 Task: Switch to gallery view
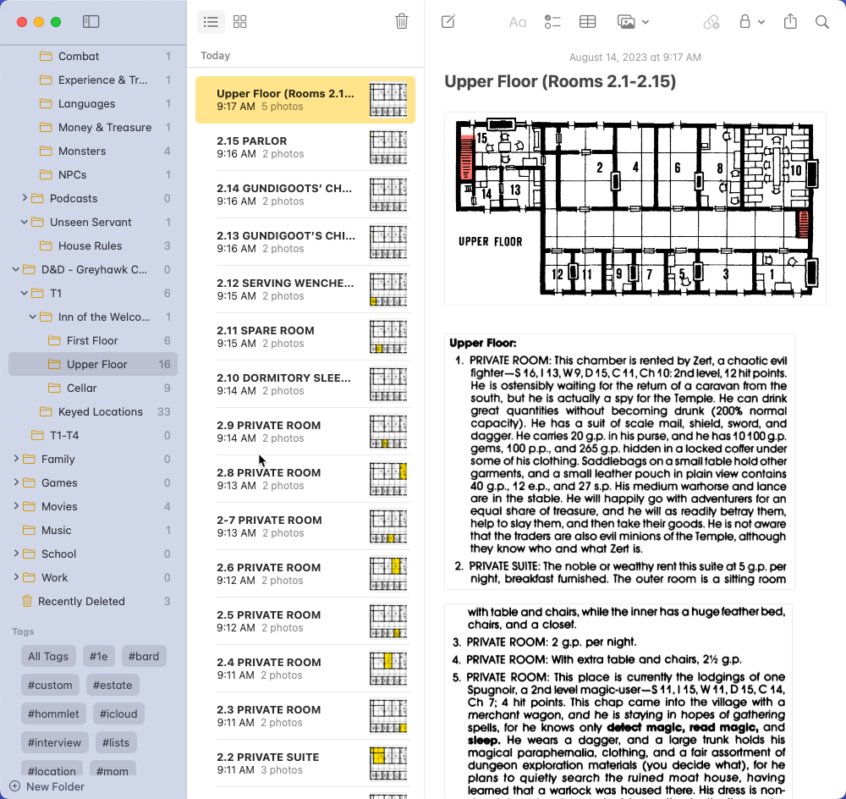point(239,22)
